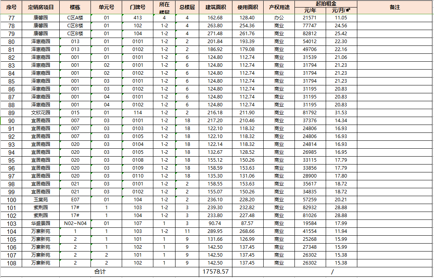434x278 pixels.
Task: Select the 玉棠苑 project cell
Action: [41, 200]
